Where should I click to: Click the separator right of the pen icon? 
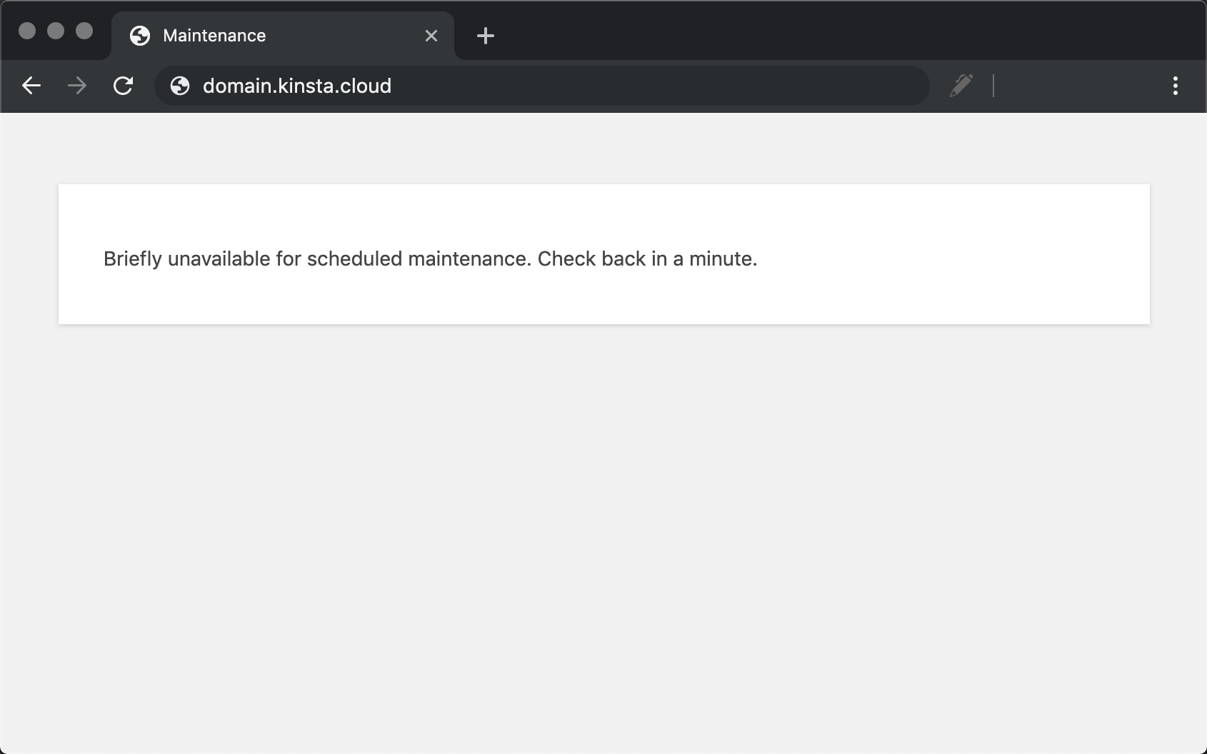point(994,86)
